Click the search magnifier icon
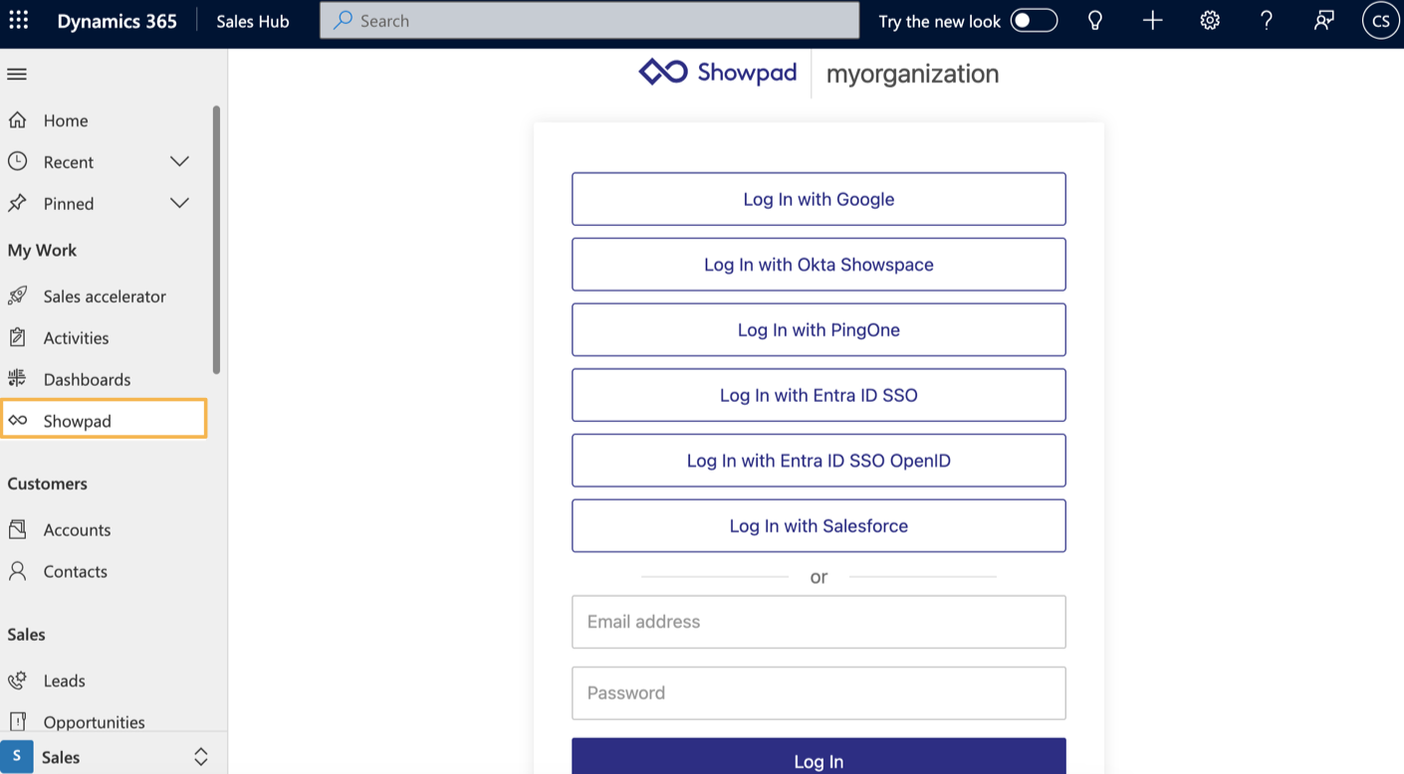Image resolution: width=1404 pixels, height=774 pixels. [343, 20]
